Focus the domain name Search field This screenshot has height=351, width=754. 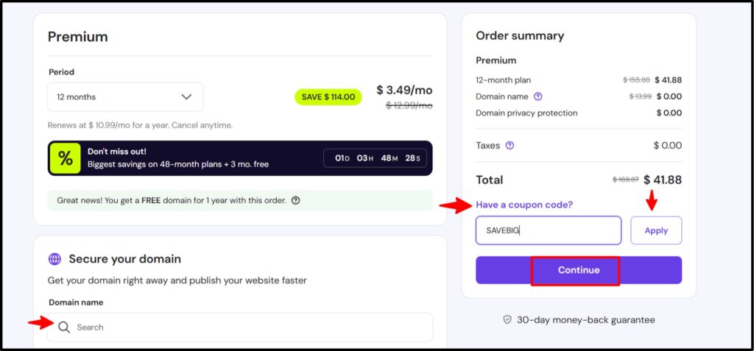click(250, 327)
